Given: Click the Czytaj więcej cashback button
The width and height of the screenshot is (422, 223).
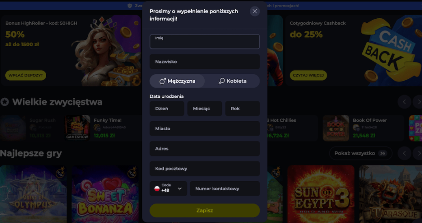Looking at the screenshot, I should [x=308, y=75].
